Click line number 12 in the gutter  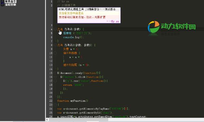[x=51, y=61]
